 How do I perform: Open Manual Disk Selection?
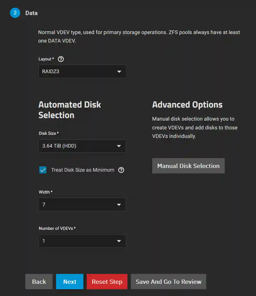(188, 166)
